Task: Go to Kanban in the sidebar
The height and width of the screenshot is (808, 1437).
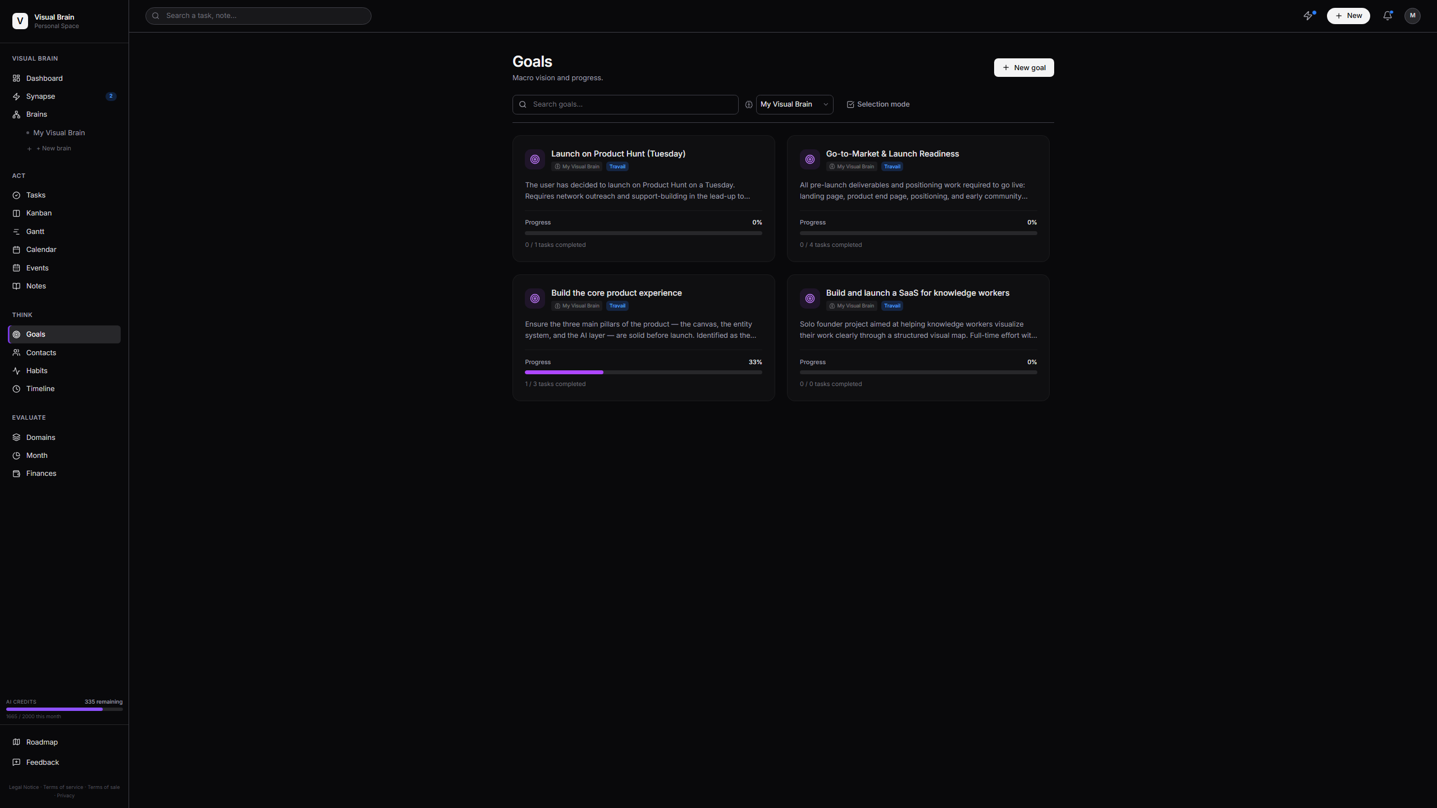Action: coord(39,213)
